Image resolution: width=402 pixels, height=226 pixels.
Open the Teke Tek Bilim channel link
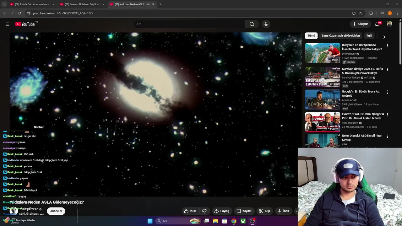(350, 123)
